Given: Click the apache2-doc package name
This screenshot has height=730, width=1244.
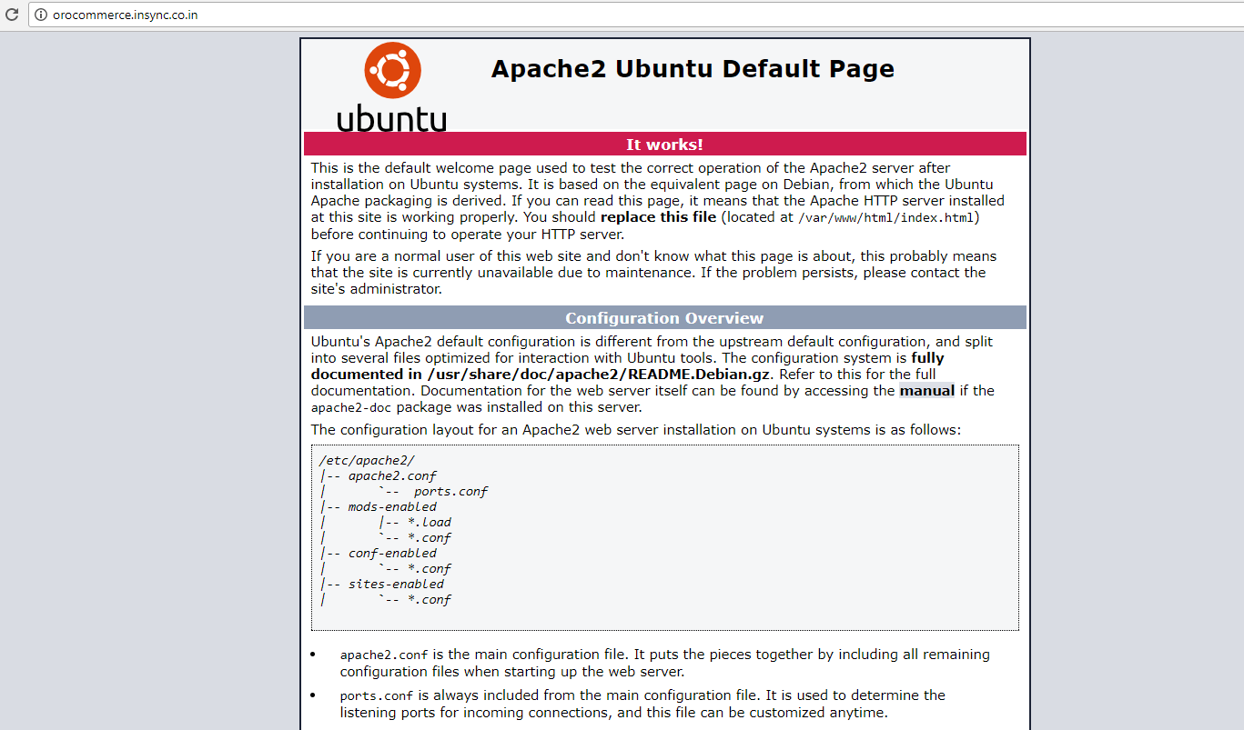Looking at the screenshot, I should pyautogui.click(x=351, y=408).
